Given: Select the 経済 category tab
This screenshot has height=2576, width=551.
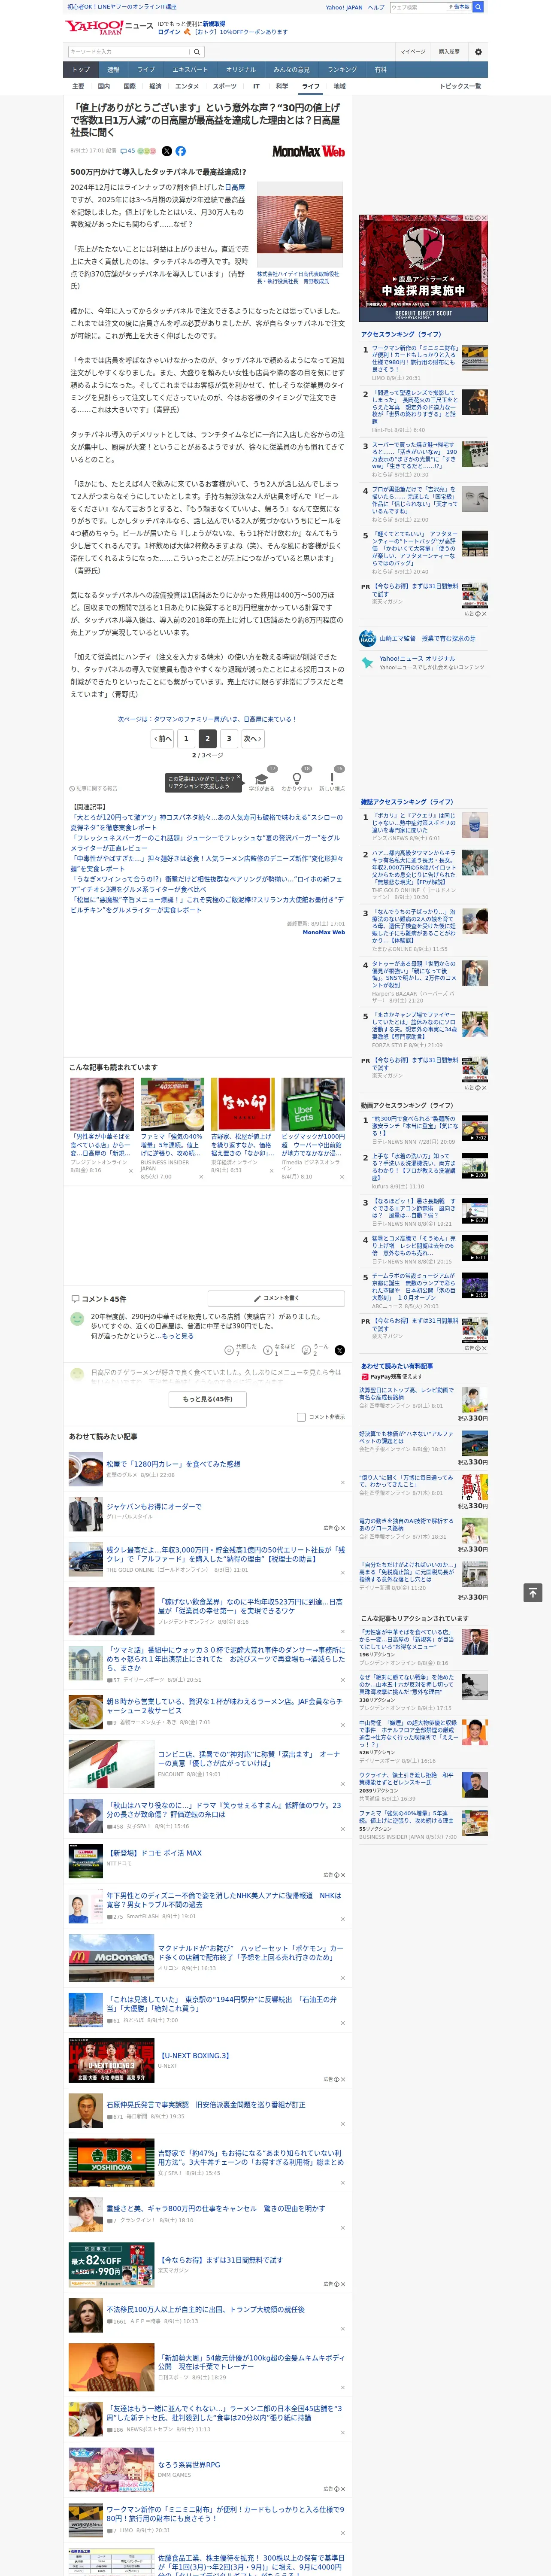Looking at the screenshot, I should point(155,86).
